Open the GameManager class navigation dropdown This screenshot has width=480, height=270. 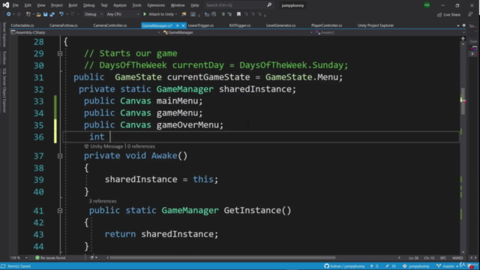pyautogui.click(x=238, y=32)
